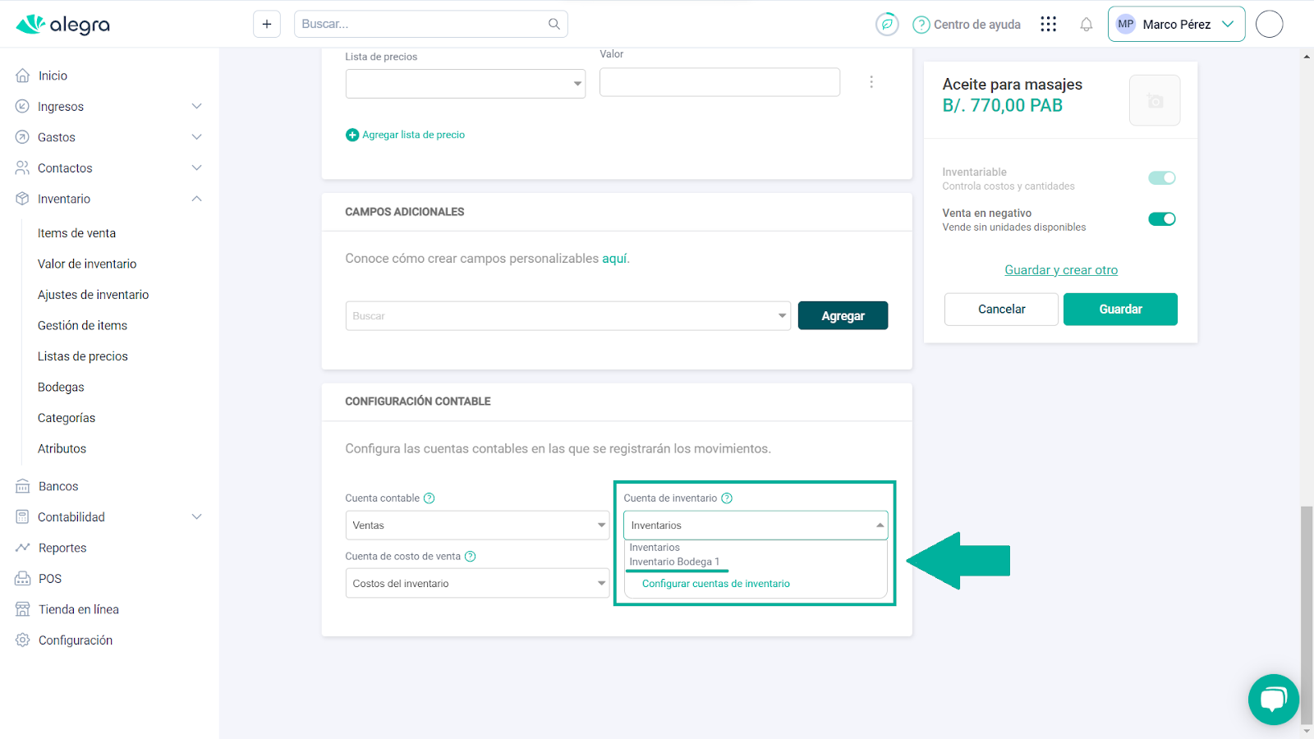Click the Agregar button for campos adicionales
This screenshot has height=739, width=1314.
point(843,316)
